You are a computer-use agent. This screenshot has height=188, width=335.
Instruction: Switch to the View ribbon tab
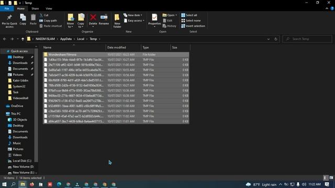pyautogui.click(x=49, y=8)
